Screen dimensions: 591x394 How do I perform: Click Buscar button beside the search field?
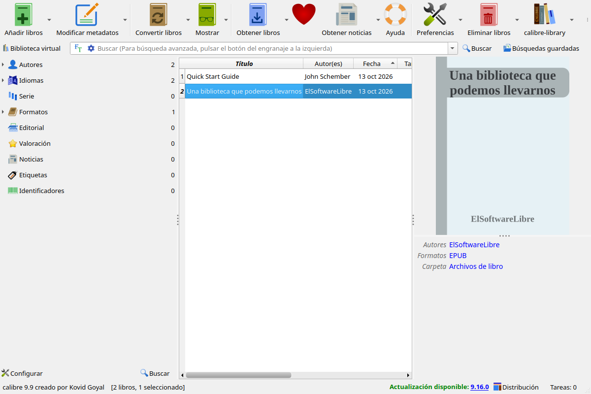tap(477, 48)
